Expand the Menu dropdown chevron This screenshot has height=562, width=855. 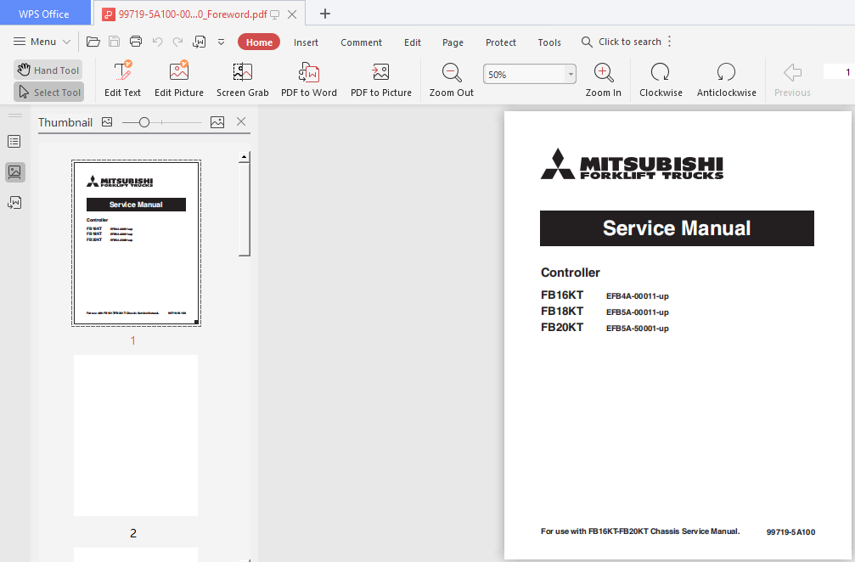[x=66, y=42]
